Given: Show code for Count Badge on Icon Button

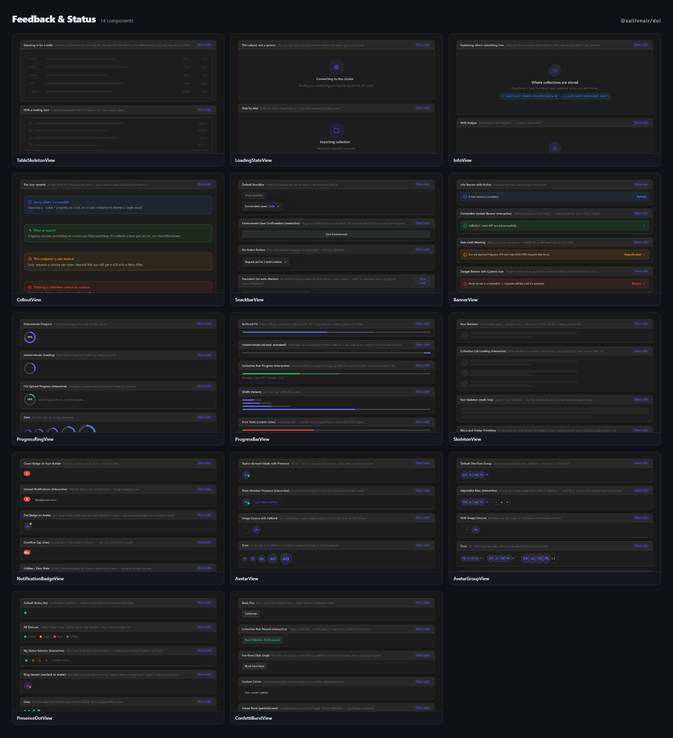Looking at the screenshot, I should point(205,463).
